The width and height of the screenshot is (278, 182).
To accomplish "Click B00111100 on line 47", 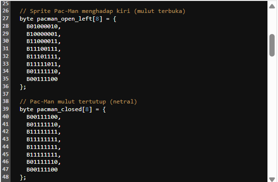I will click(x=42, y=170).
